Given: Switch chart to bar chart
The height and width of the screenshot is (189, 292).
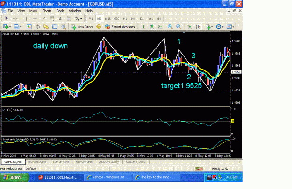Looking at the screenshot, I should pyautogui.click(x=143, y=27).
